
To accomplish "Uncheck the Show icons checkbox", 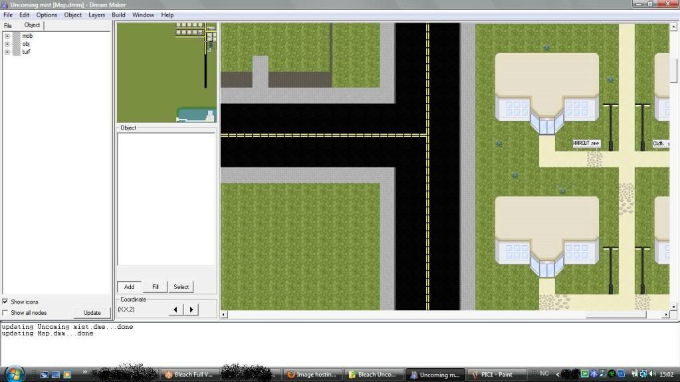I will [x=6, y=302].
